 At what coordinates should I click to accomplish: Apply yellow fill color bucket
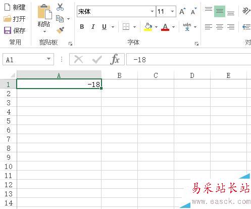(148, 27)
